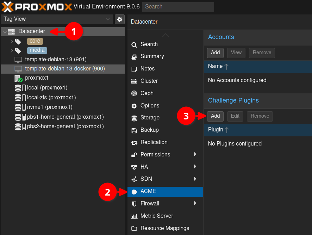Click the bar chart icon next to Metric Server

pyautogui.click(x=134, y=216)
